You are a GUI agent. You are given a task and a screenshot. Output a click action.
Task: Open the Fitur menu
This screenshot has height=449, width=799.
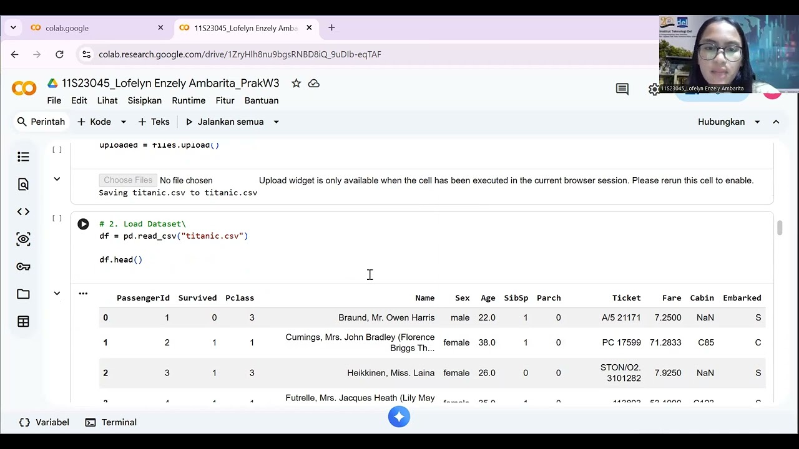(225, 100)
